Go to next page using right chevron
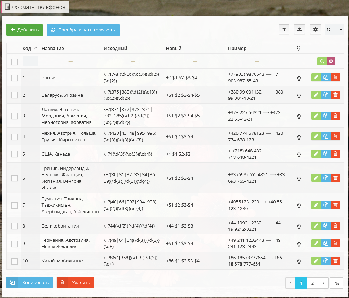349x298 pixels. click(323, 283)
